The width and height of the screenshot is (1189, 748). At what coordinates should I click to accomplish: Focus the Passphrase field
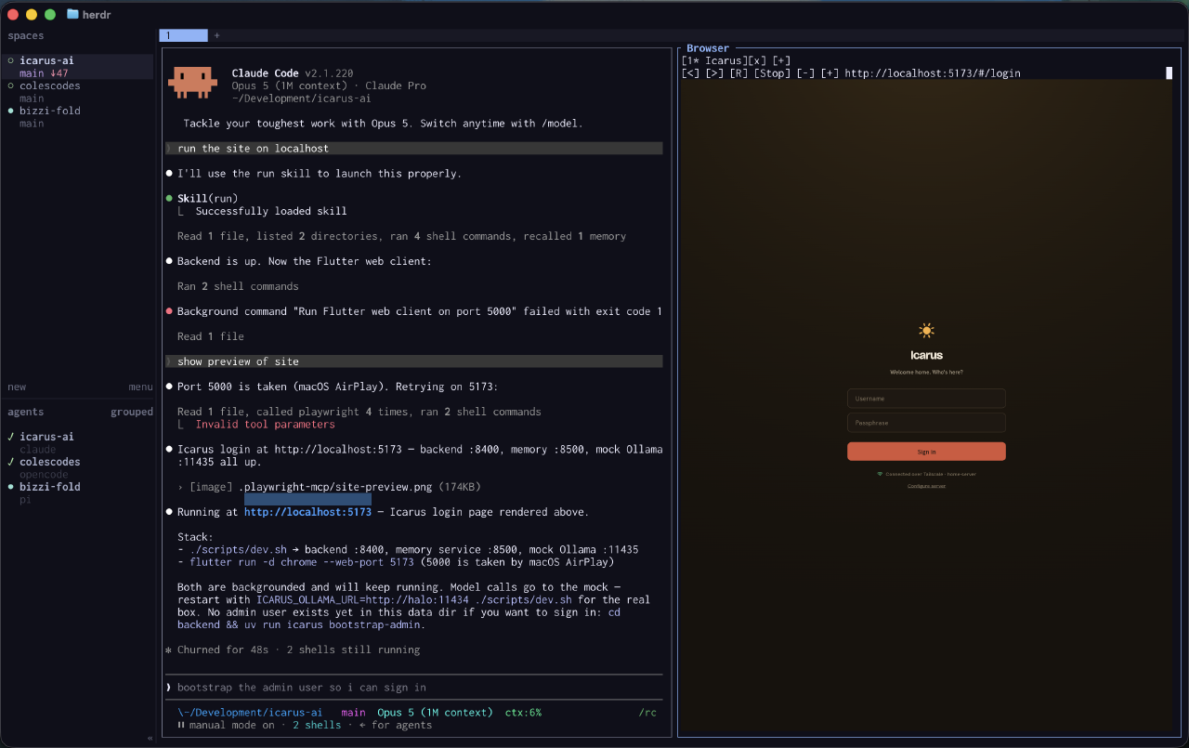point(926,423)
